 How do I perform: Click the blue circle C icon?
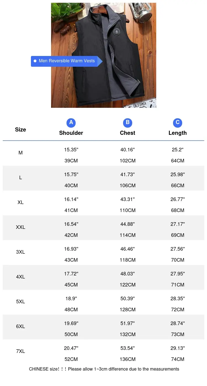click(x=177, y=123)
